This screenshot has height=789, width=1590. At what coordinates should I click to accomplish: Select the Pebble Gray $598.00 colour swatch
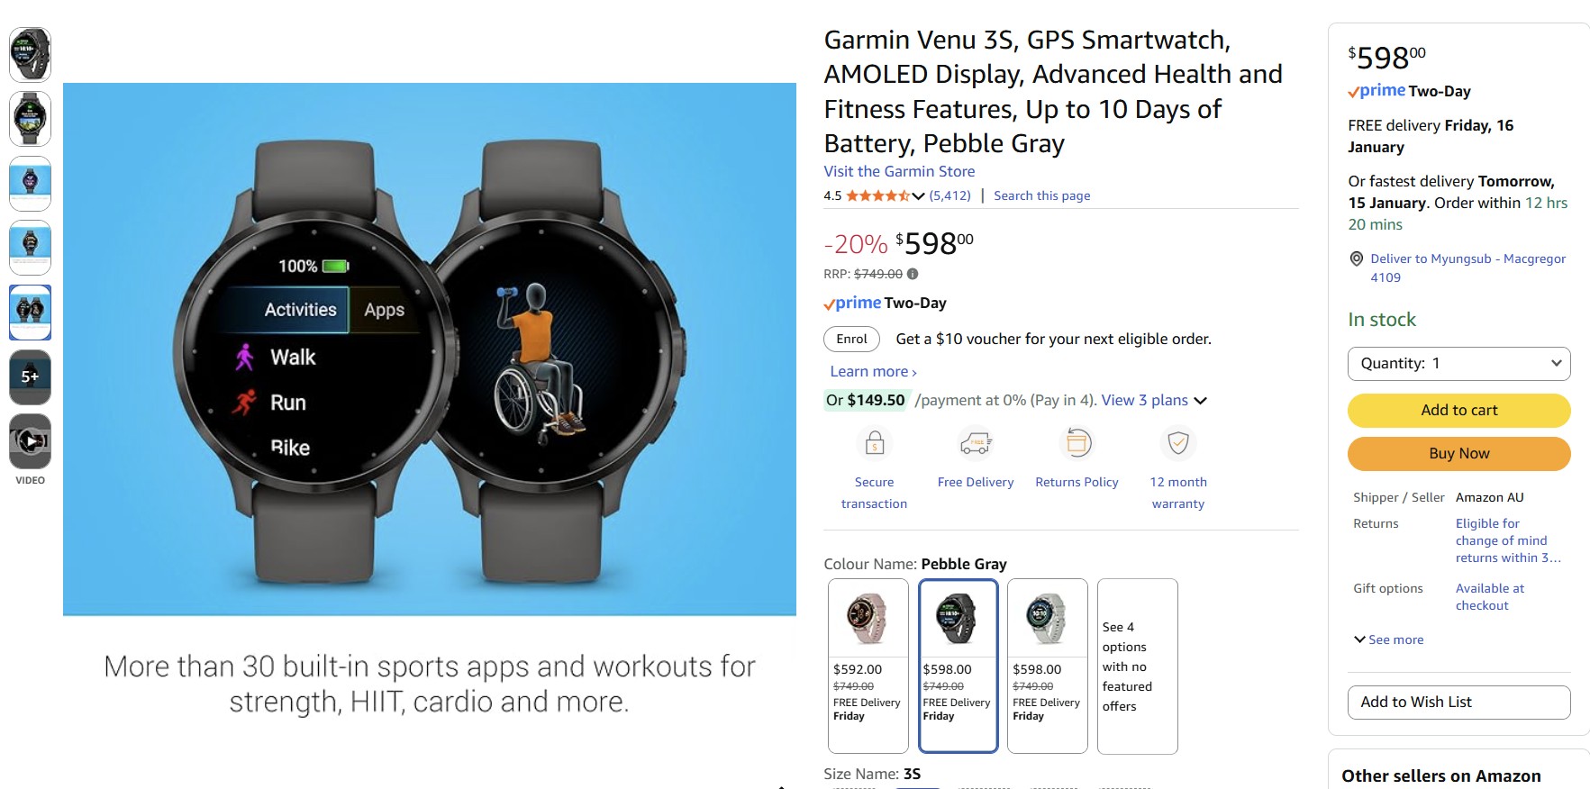point(959,666)
